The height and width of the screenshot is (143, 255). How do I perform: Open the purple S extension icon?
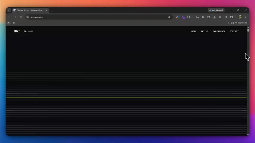coord(183,17)
